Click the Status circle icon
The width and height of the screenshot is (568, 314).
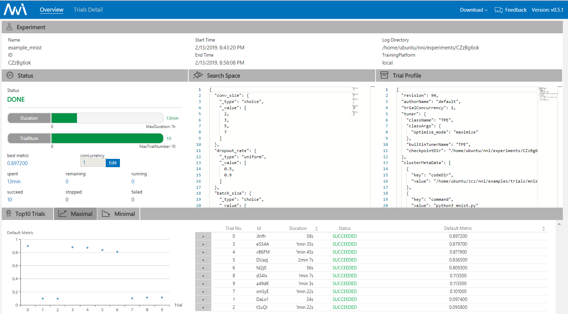click(10, 75)
